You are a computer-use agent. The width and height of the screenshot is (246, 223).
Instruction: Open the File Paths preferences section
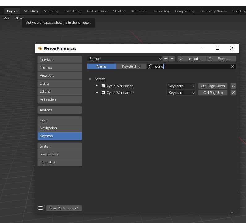[60, 162]
